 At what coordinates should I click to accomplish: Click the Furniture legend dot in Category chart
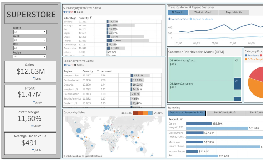coord(246,55)
